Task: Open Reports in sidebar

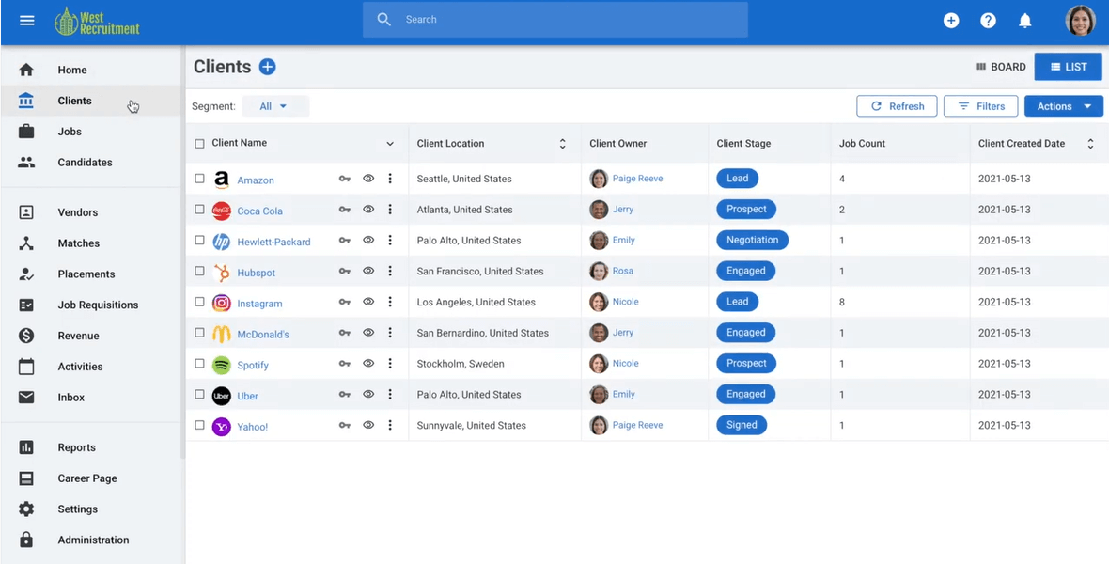Action: pyautogui.click(x=92, y=447)
